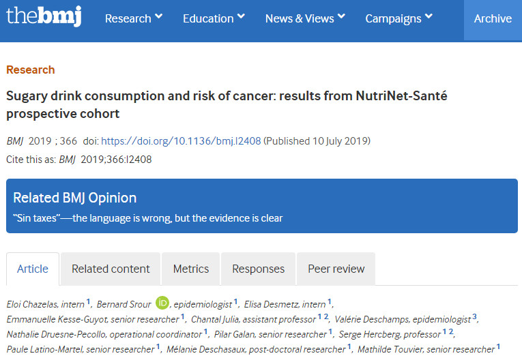Viewport: 522px width, 358px height.
Task: Expand the Research menu chevron
Action: [159, 16]
